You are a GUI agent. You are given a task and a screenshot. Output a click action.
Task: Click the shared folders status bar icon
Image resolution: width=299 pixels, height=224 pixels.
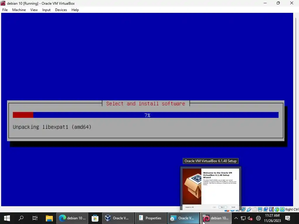click(254, 209)
